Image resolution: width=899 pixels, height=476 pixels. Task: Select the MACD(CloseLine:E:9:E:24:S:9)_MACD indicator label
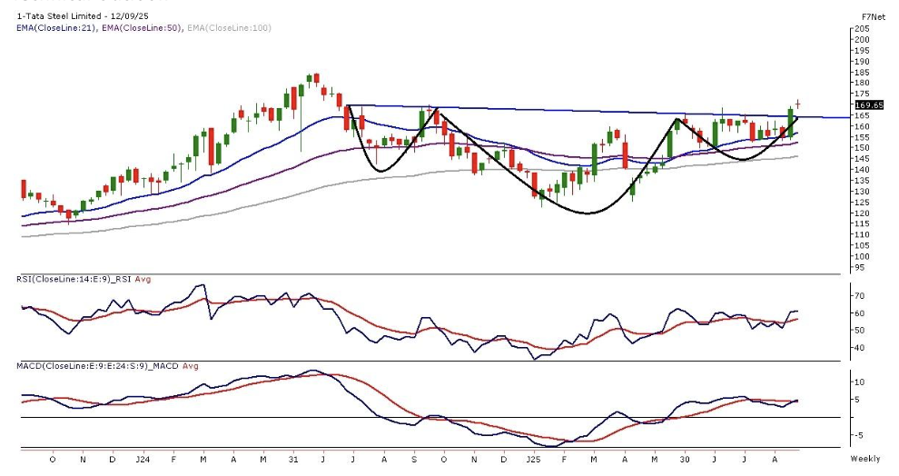tap(98, 366)
